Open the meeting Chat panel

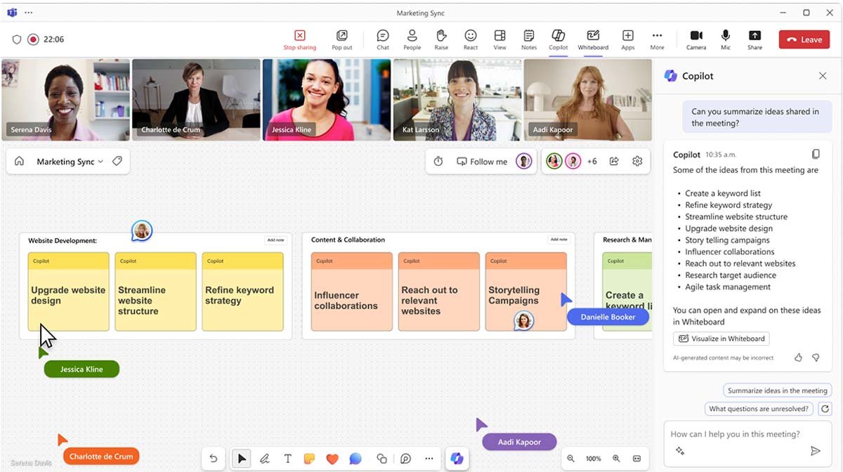(383, 39)
